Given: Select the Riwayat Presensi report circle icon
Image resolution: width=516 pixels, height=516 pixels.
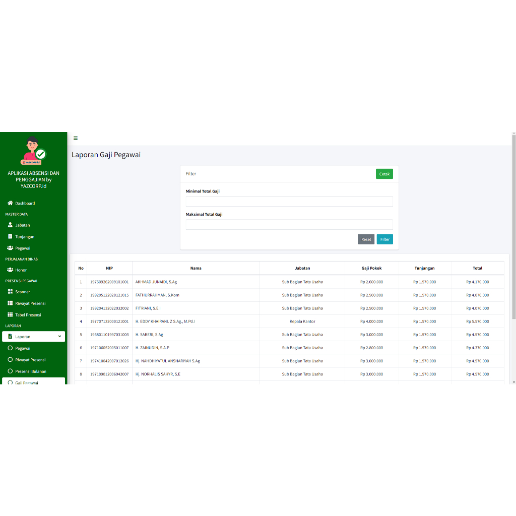Looking at the screenshot, I should click(x=10, y=359).
